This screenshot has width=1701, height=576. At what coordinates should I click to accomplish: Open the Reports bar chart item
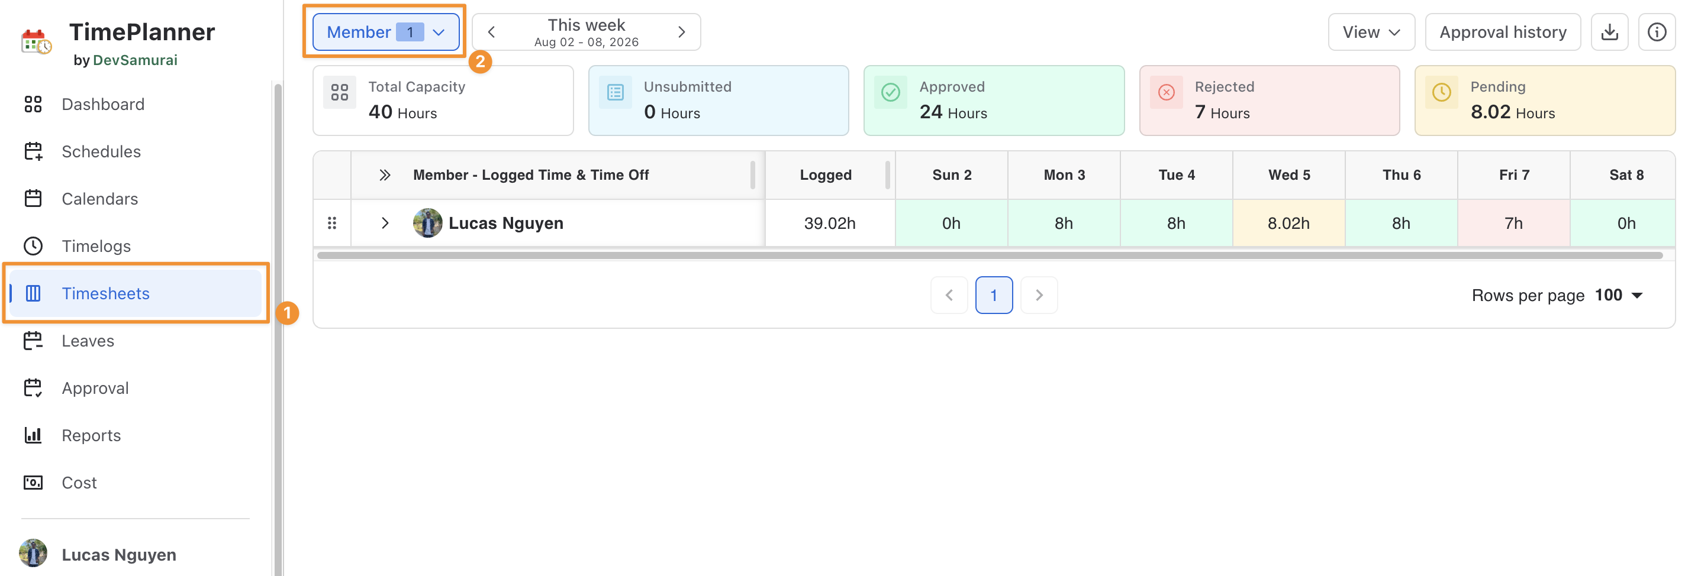91,435
